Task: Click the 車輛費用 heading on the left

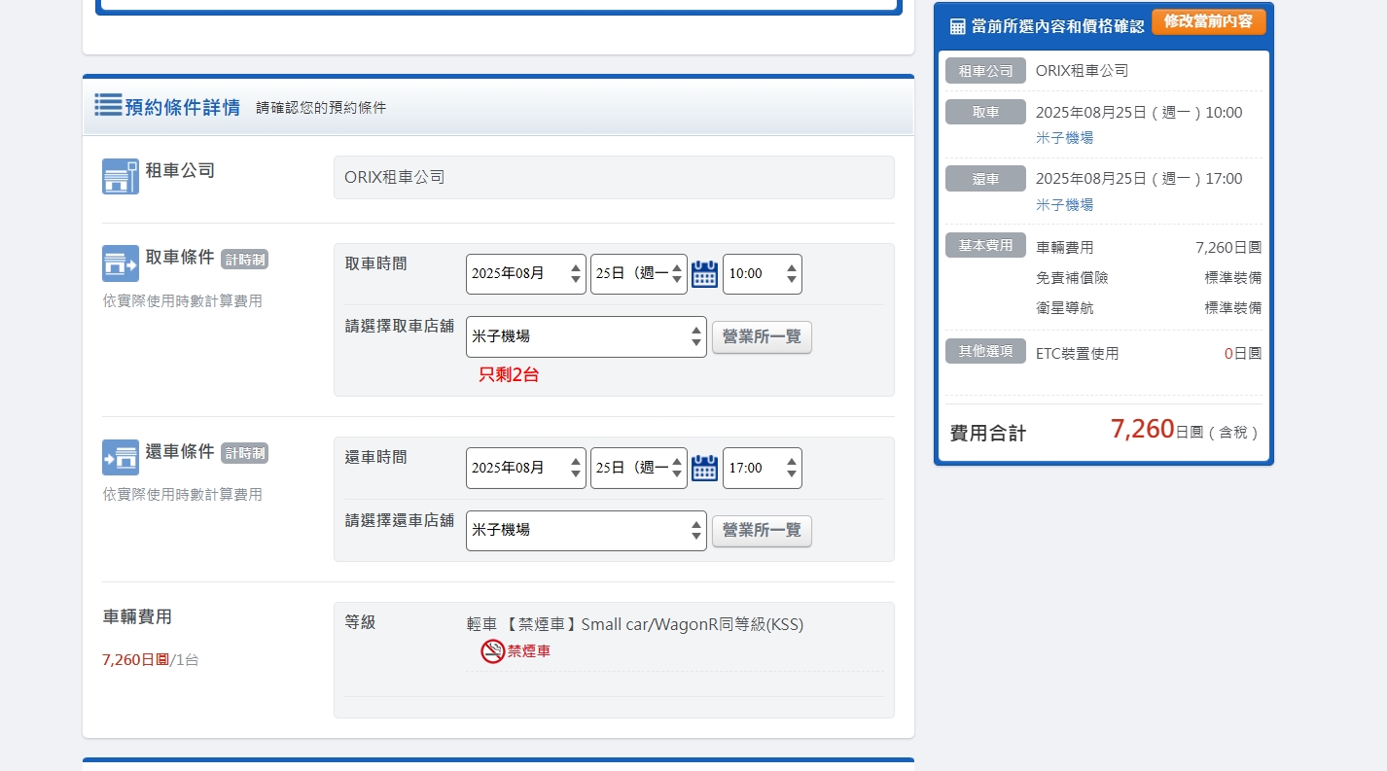Action: click(137, 617)
